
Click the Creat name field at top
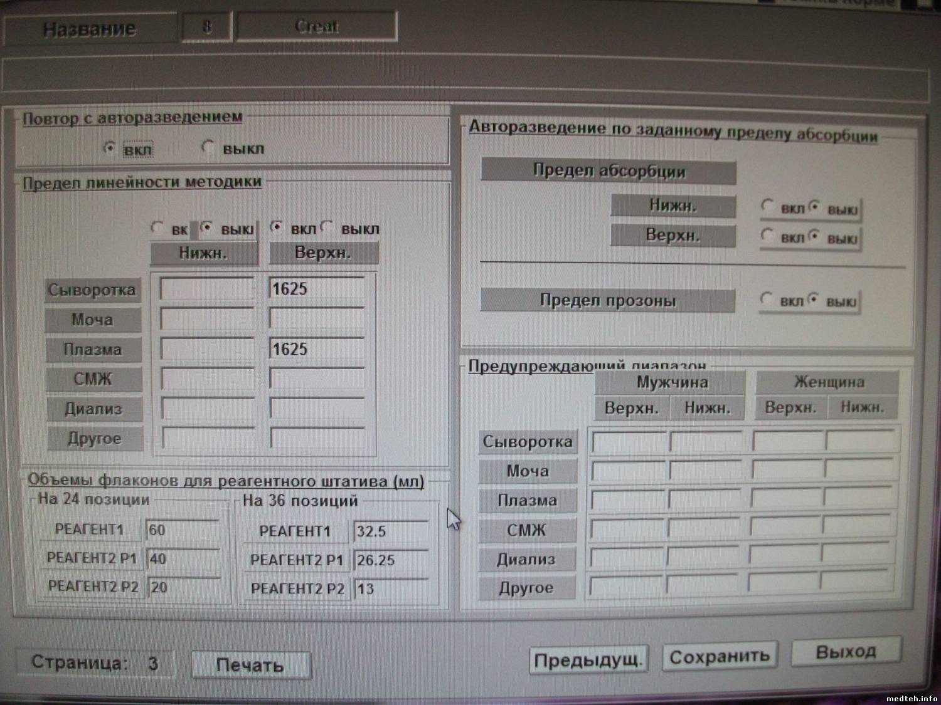(317, 27)
